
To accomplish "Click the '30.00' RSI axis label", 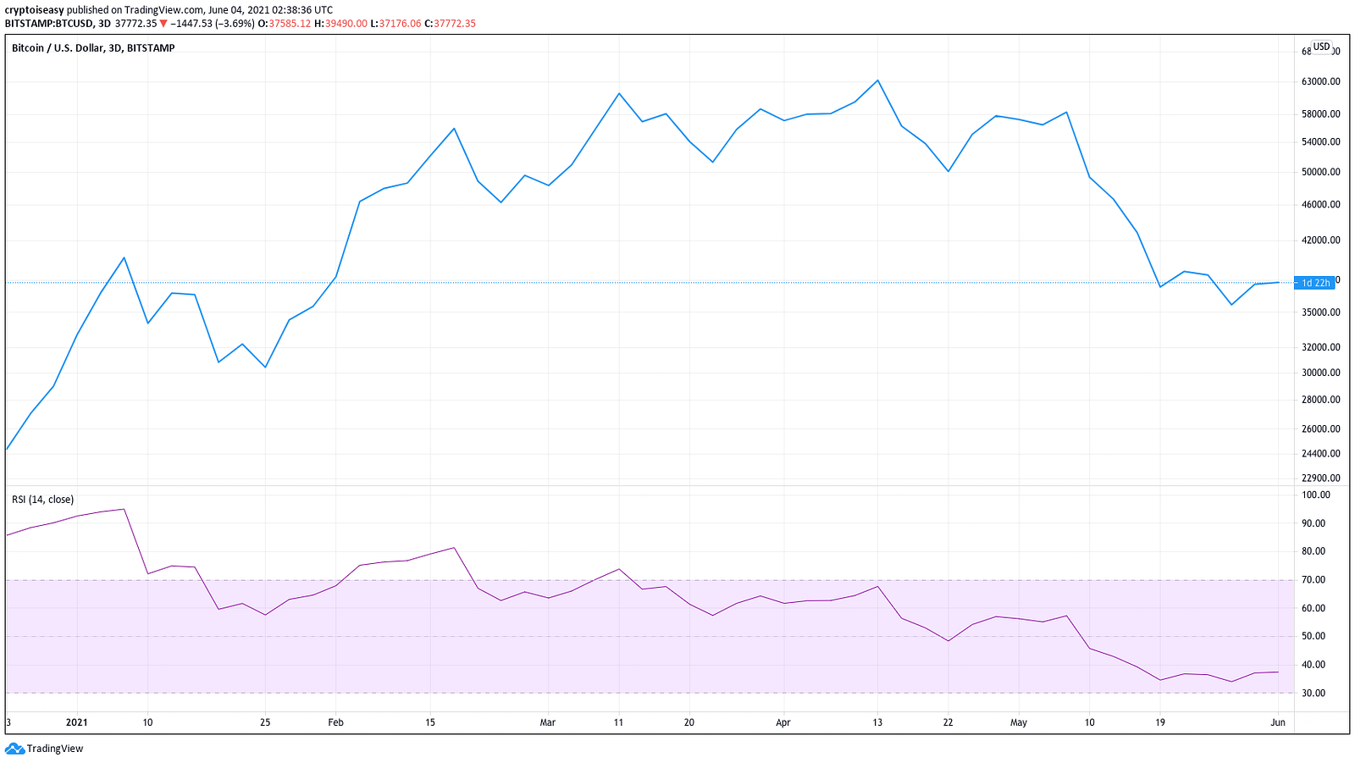I will pyautogui.click(x=1314, y=694).
